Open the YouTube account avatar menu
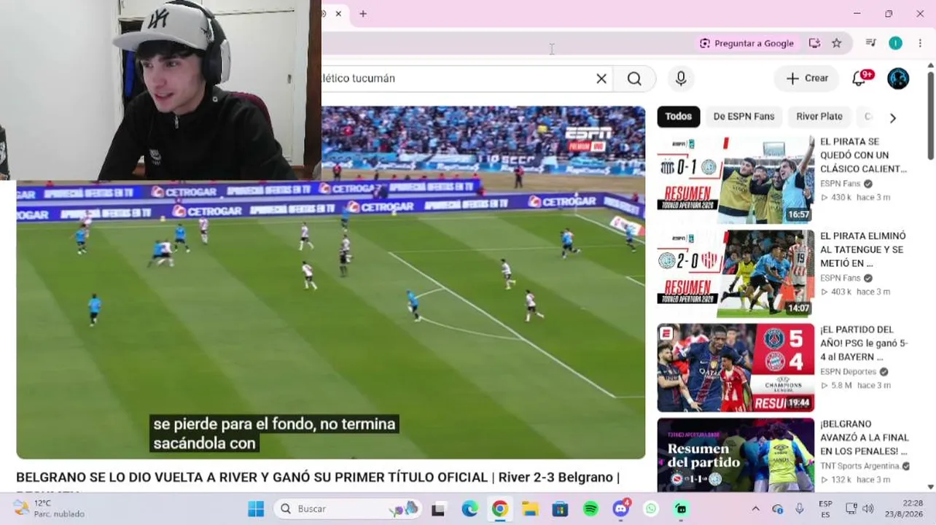Image resolution: width=936 pixels, height=525 pixels. pyautogui.click(x=898, y=79)
